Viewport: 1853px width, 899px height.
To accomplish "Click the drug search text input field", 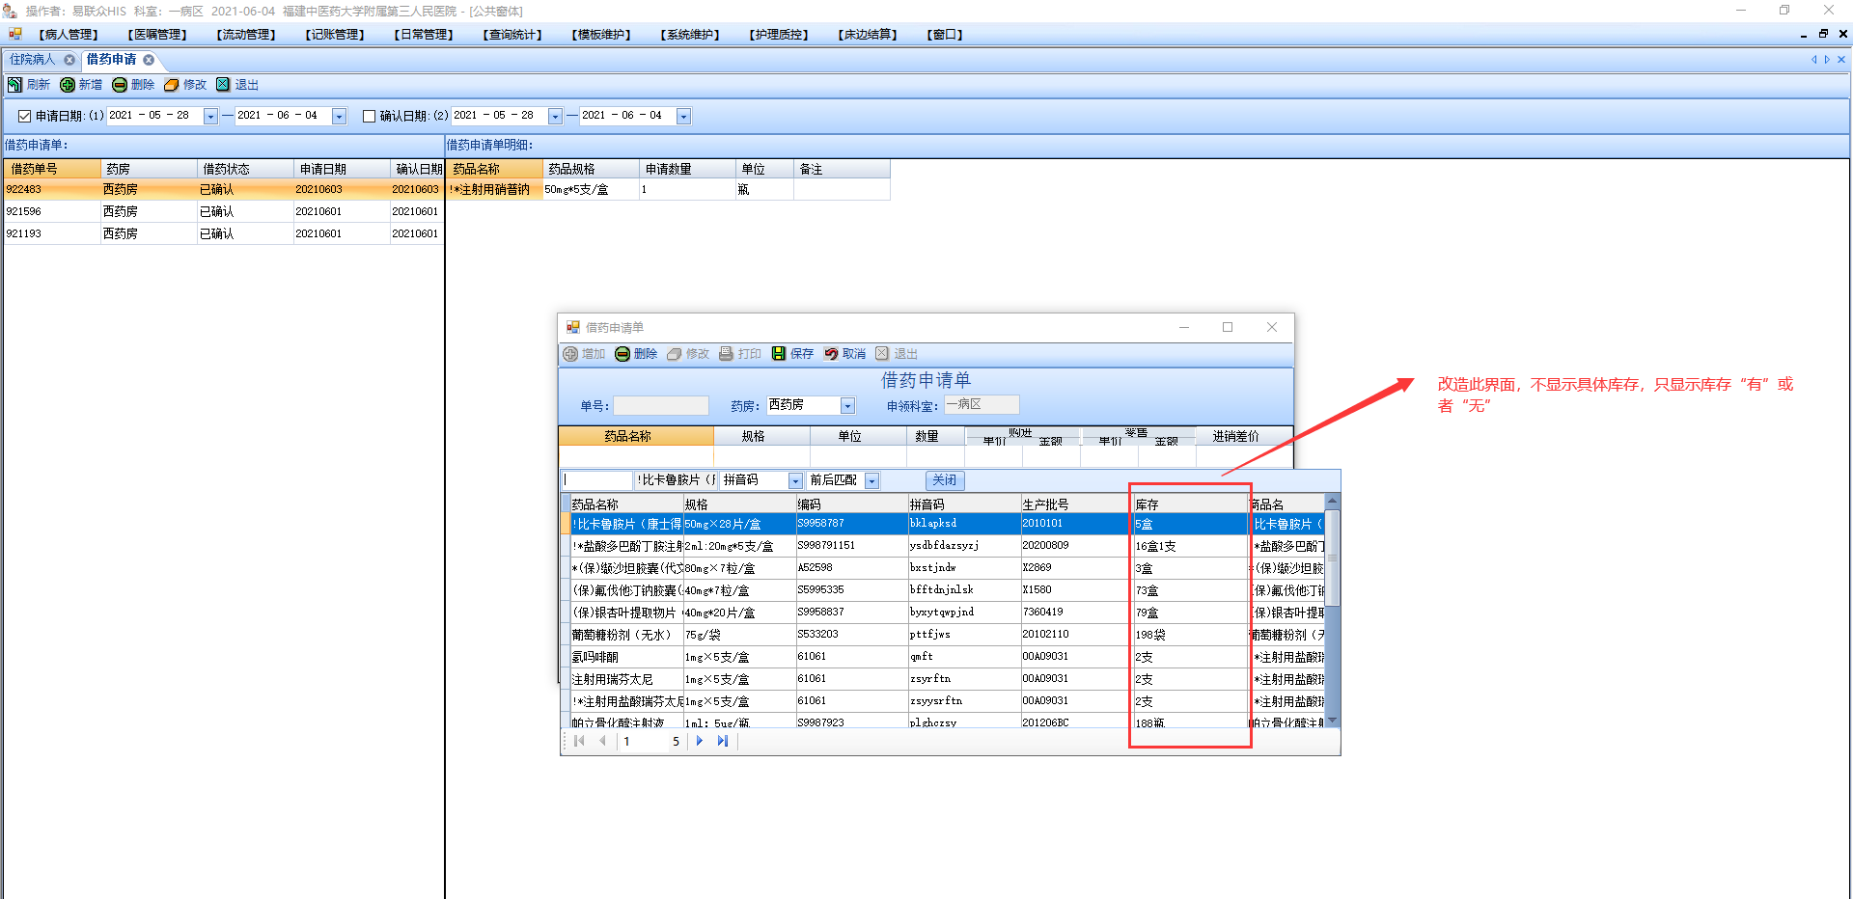I will pos(597,480).
